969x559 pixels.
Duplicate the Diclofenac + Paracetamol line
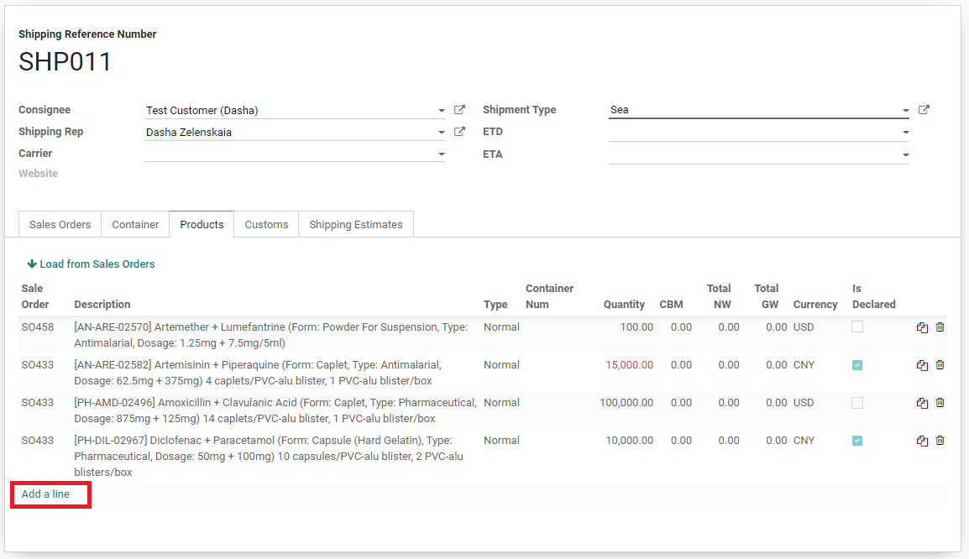tap(922, 441)
